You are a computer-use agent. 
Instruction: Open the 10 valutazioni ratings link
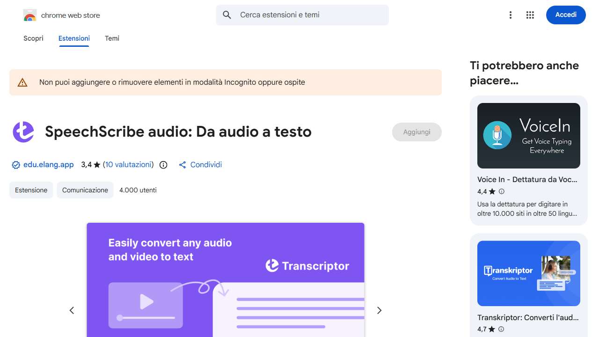(128, 165)
